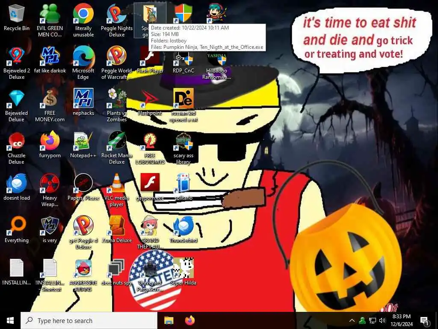The width and height of the screenshot is (438, 329).
Task: Open the GRAND THEFT AU... shortcut
Action: pyautogui.click(x=150, y=233)
